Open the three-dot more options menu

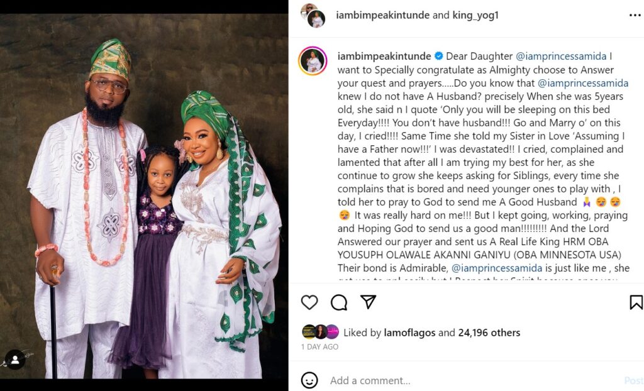635,16
